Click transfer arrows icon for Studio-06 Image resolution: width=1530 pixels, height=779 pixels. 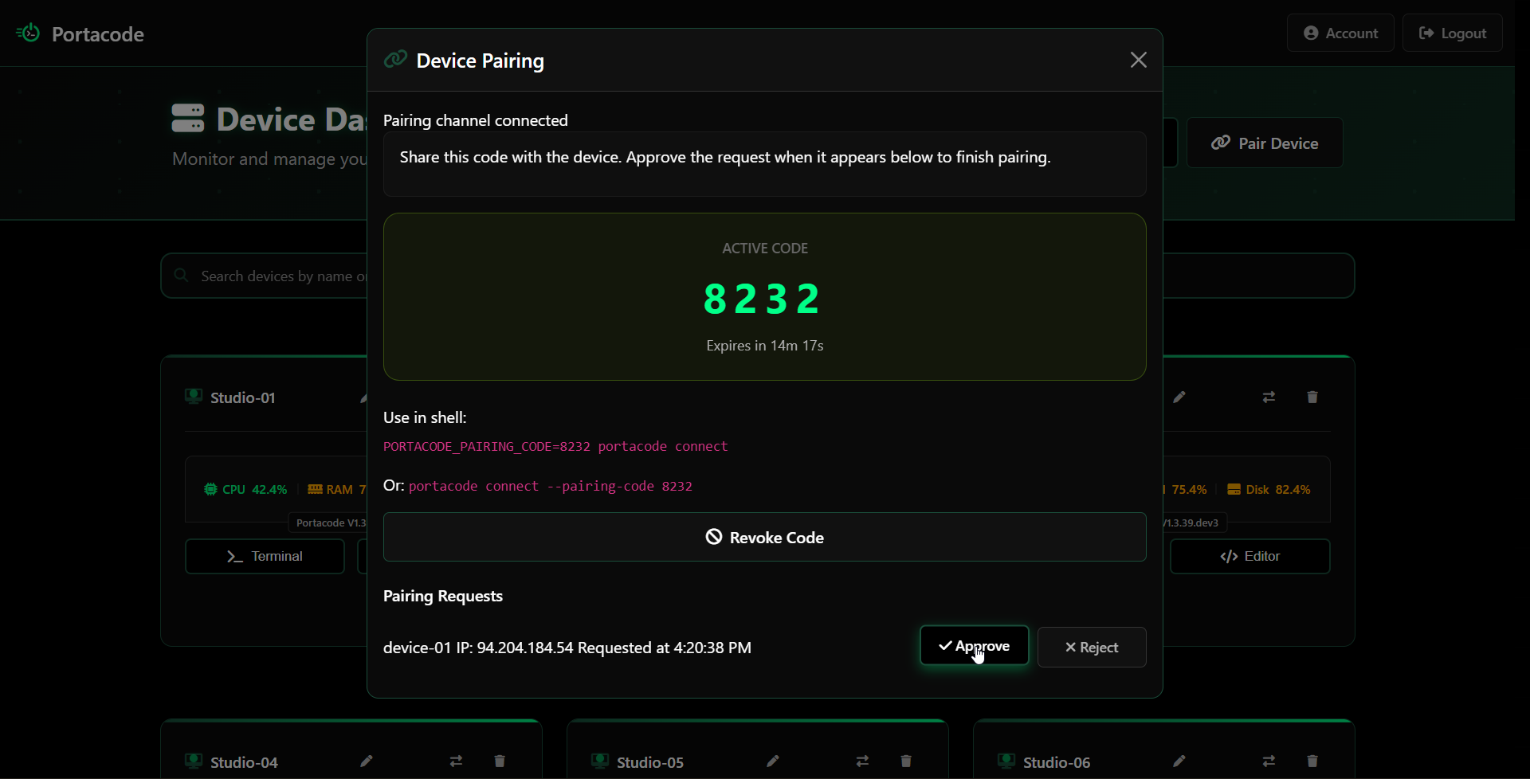(1269, 761)
